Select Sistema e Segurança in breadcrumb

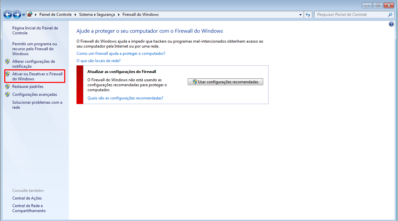(97, 15)
